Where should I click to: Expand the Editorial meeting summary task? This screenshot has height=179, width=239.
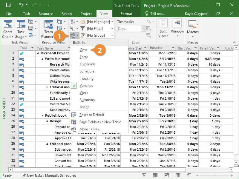pyautogui.click(x=47, y=87)
